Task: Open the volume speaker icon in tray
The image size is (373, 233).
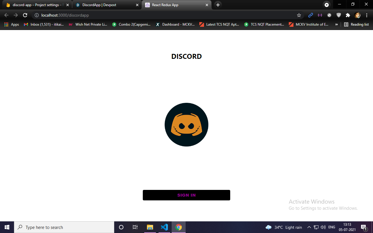Action: 323,227
